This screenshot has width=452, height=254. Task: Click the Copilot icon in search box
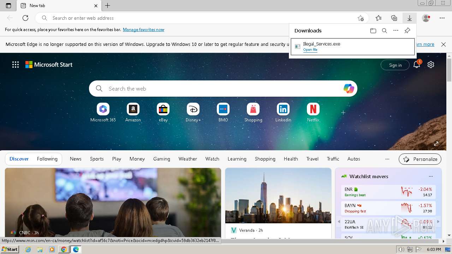pos(349,89)
